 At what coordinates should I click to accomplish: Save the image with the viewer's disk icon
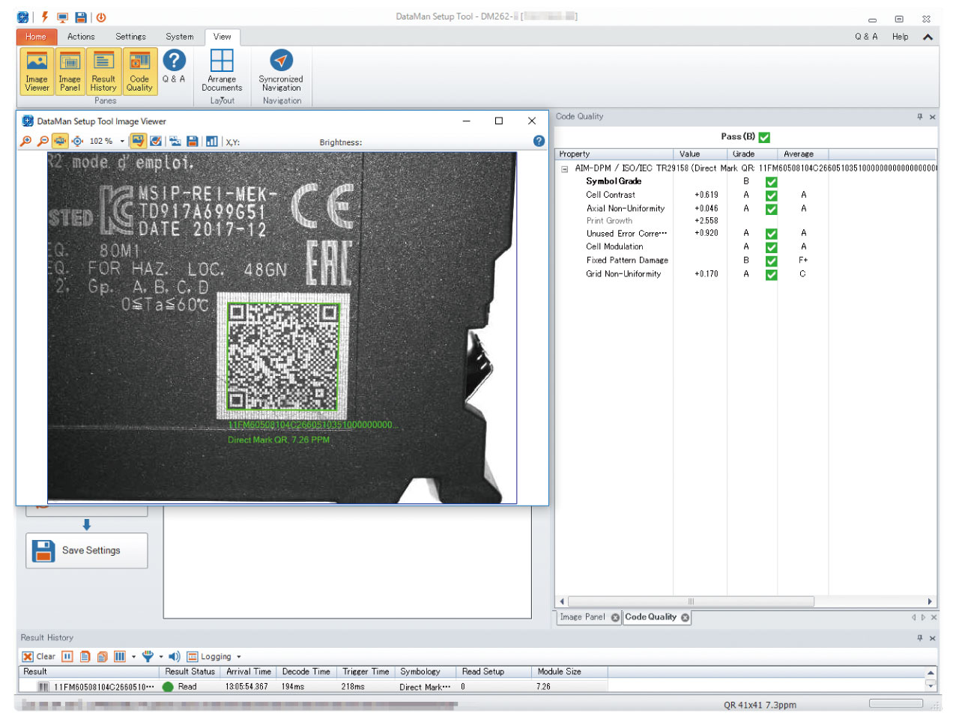pos(193,141)
